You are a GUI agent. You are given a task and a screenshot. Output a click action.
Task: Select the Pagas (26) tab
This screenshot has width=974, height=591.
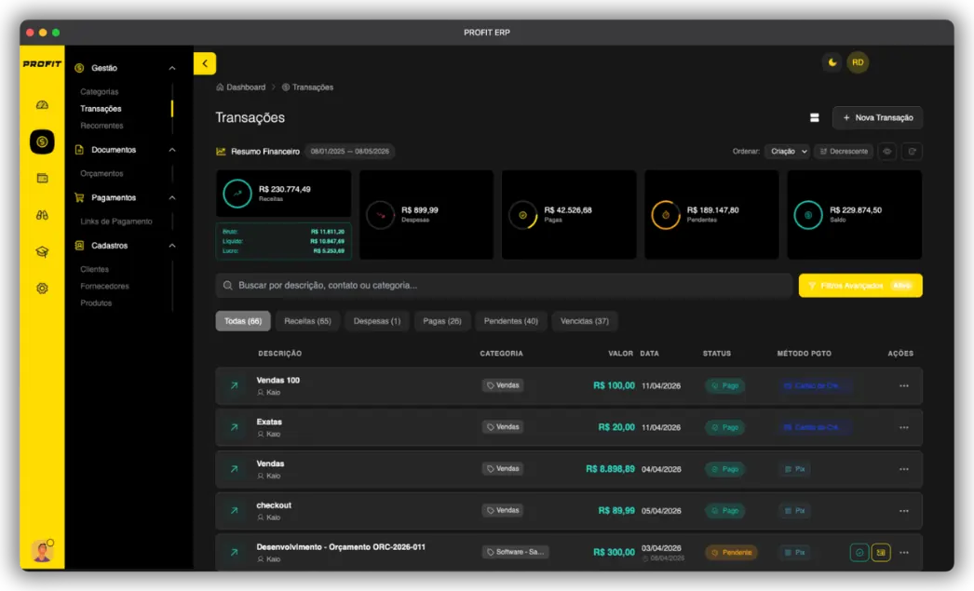point(442,321)
